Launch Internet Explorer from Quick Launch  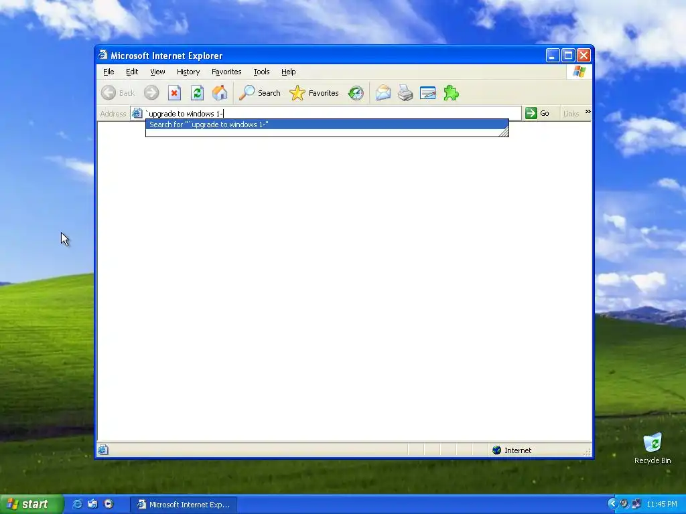pyautogui.click(x=77, y=504)
